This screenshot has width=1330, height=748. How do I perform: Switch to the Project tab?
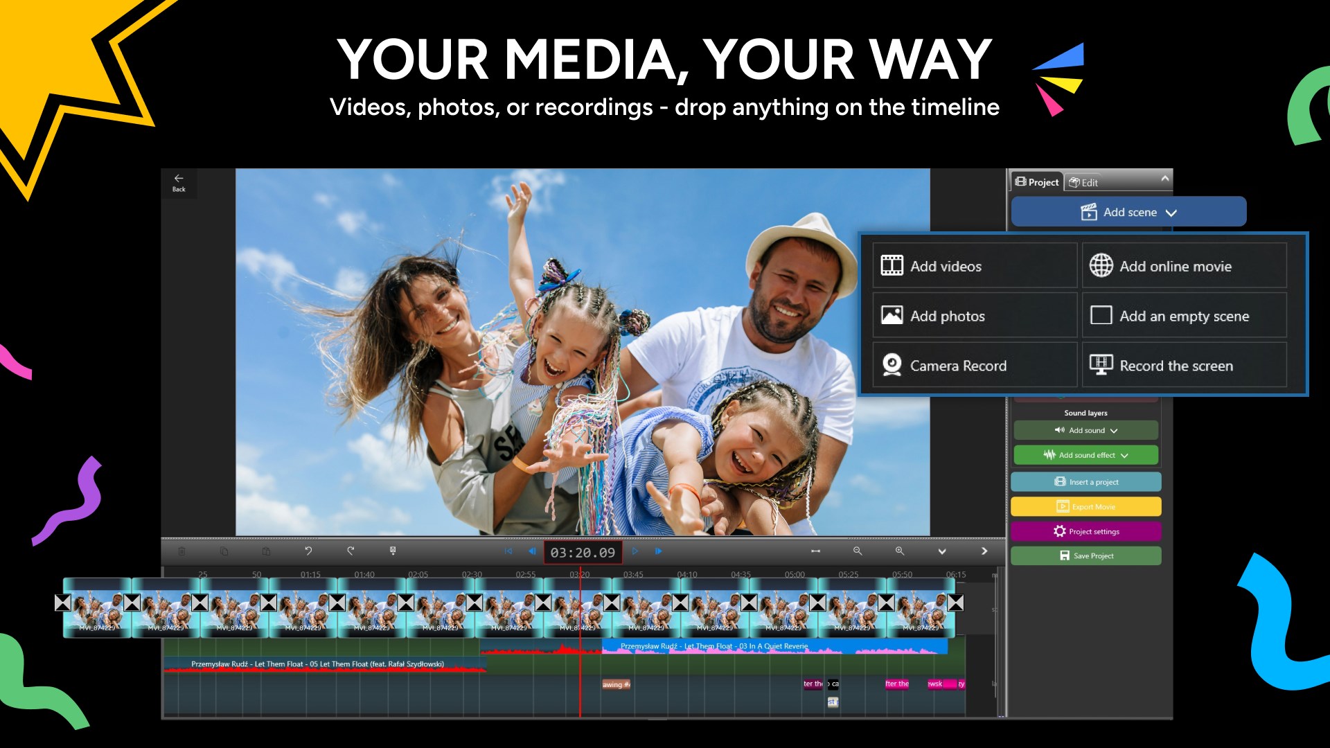point(1036,182)
